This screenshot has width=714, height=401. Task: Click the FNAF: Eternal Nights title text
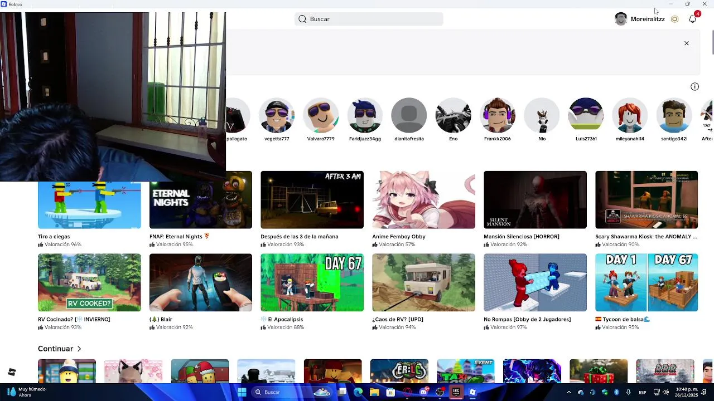(179, 236)
